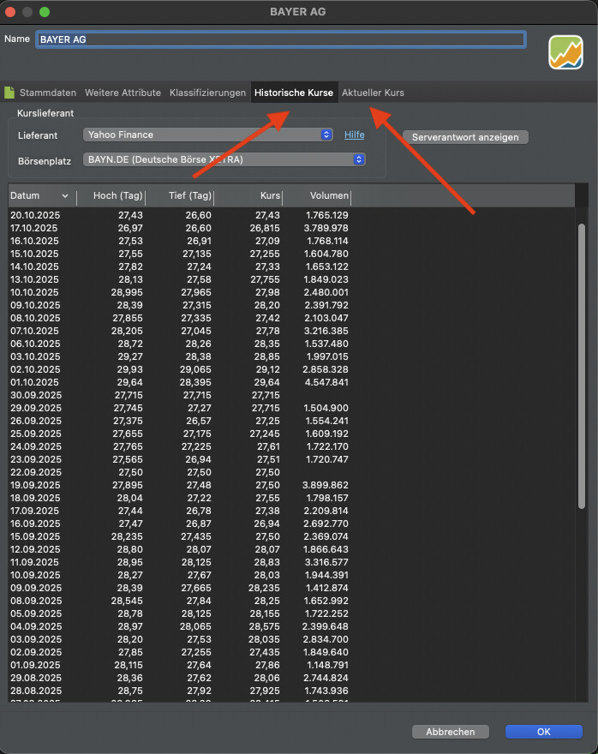Click Abbrechen to cancel the dialog
598x754 pixels.
click(451, 732)
